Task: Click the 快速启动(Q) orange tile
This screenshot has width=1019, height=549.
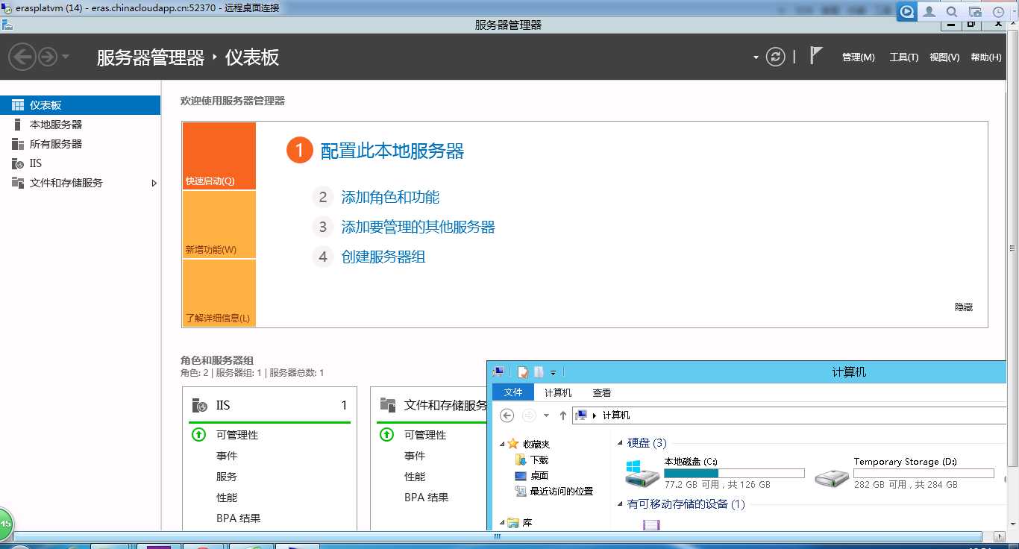Action: 219,156
